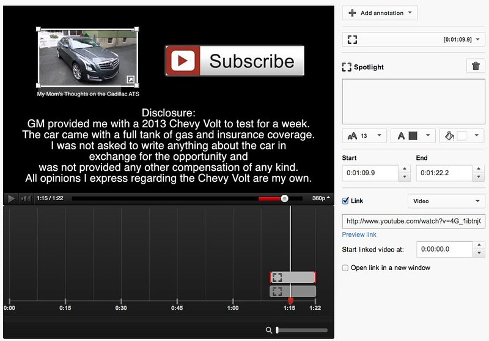Click the spotlight icon in annotation selector
The height and width of the screenshot is (341, 489).
352,40
